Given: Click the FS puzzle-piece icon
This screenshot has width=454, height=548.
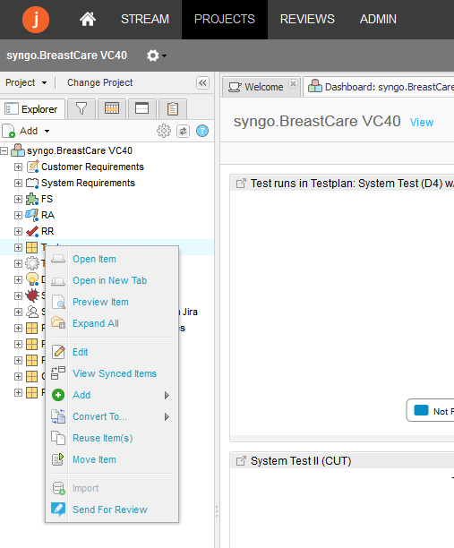Looking at the screenshot, I should point(32,199).
